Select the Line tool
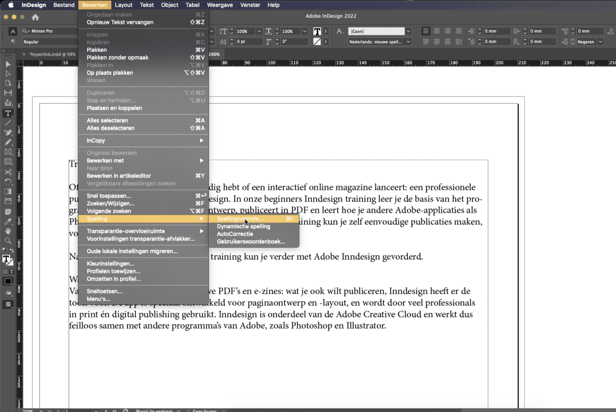 (8, 123)
